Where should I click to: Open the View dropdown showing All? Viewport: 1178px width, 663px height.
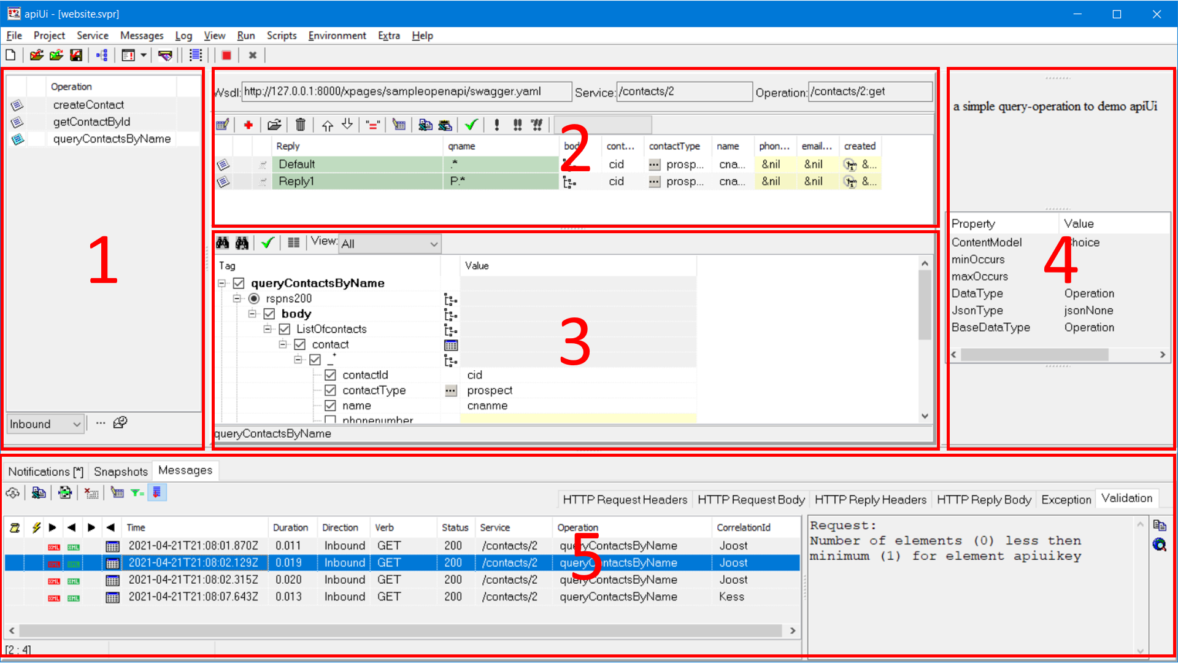390,244
